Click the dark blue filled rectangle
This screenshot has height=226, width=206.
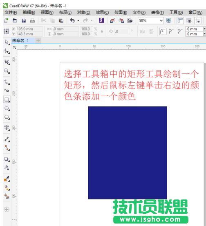128,153
